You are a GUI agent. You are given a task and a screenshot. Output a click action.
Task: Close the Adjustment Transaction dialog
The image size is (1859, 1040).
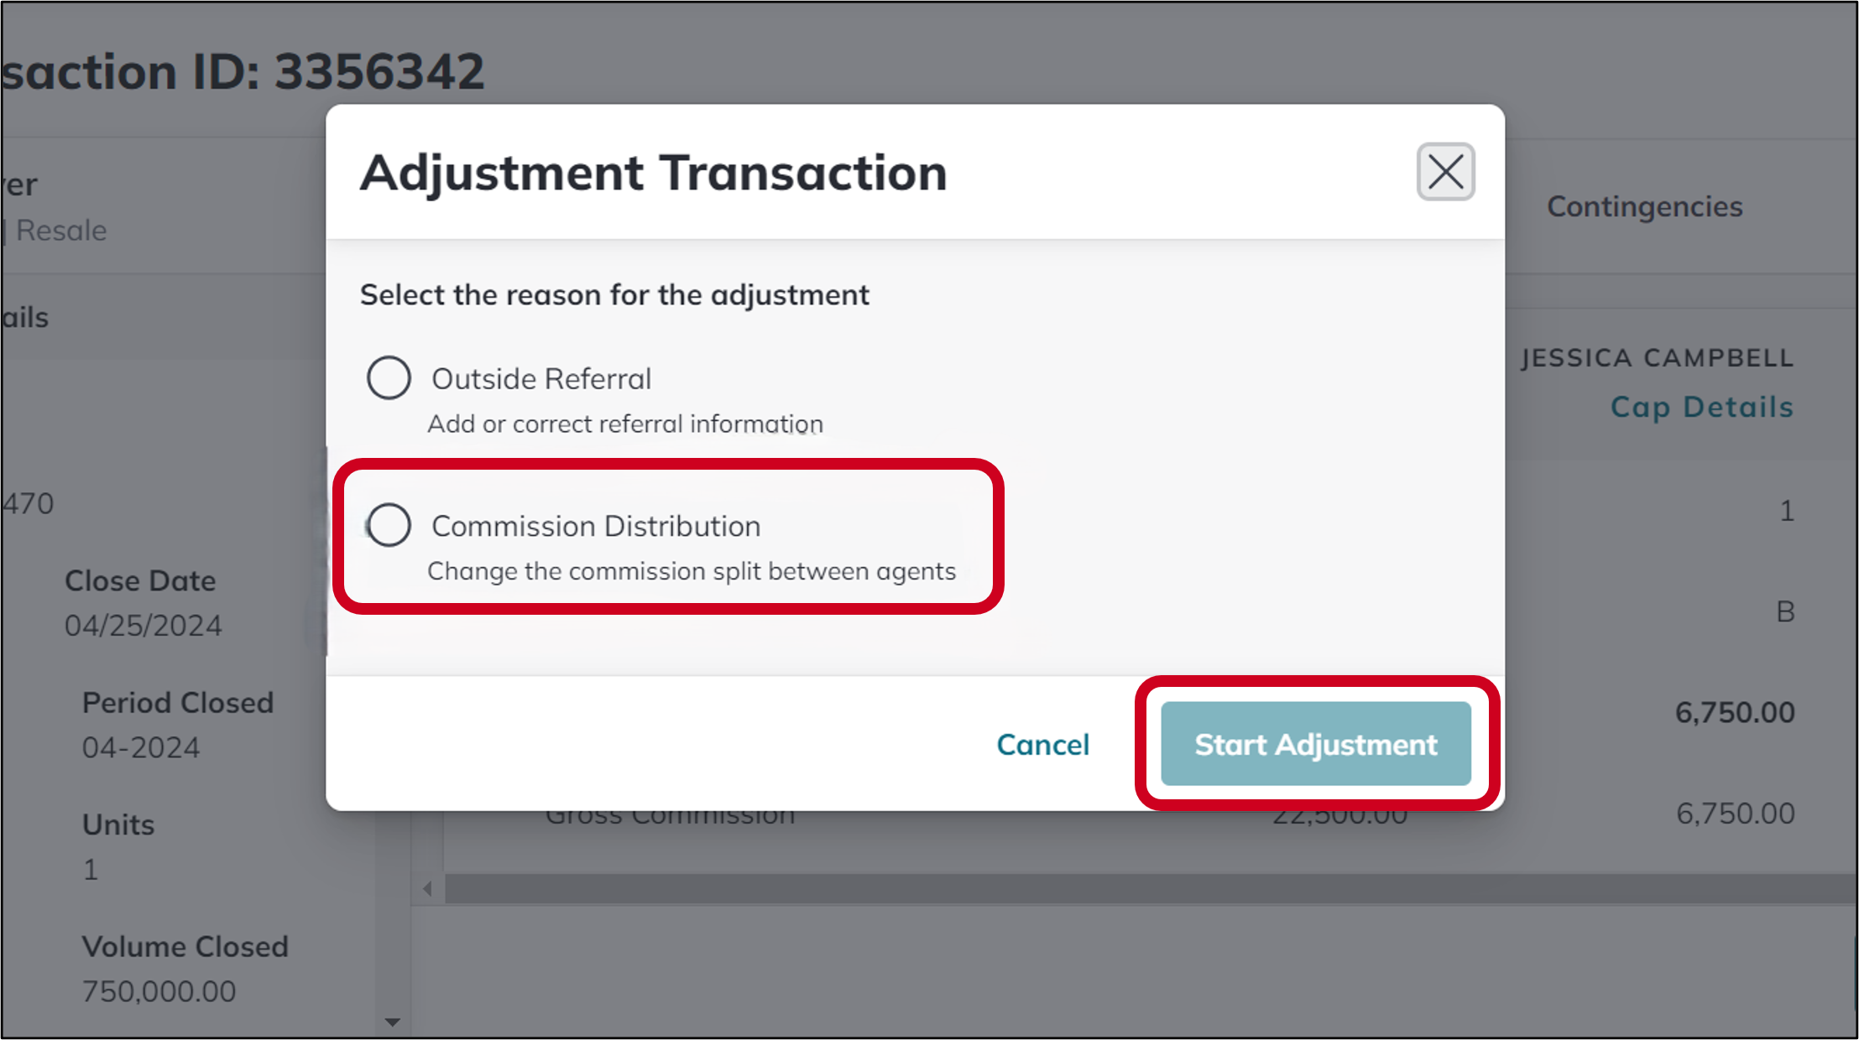coord(1445,171)
